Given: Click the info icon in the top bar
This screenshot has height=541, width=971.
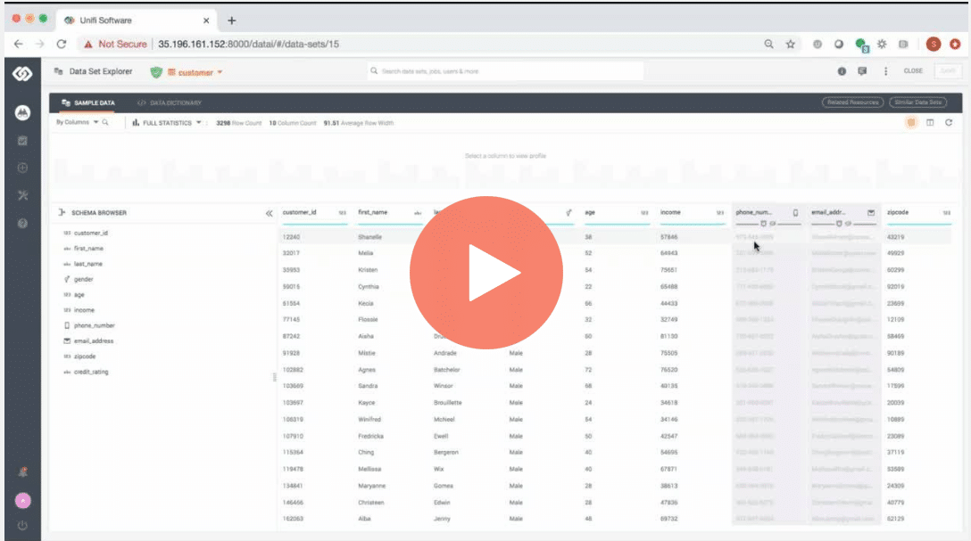Looking at the screenshot, I should 842,70.
